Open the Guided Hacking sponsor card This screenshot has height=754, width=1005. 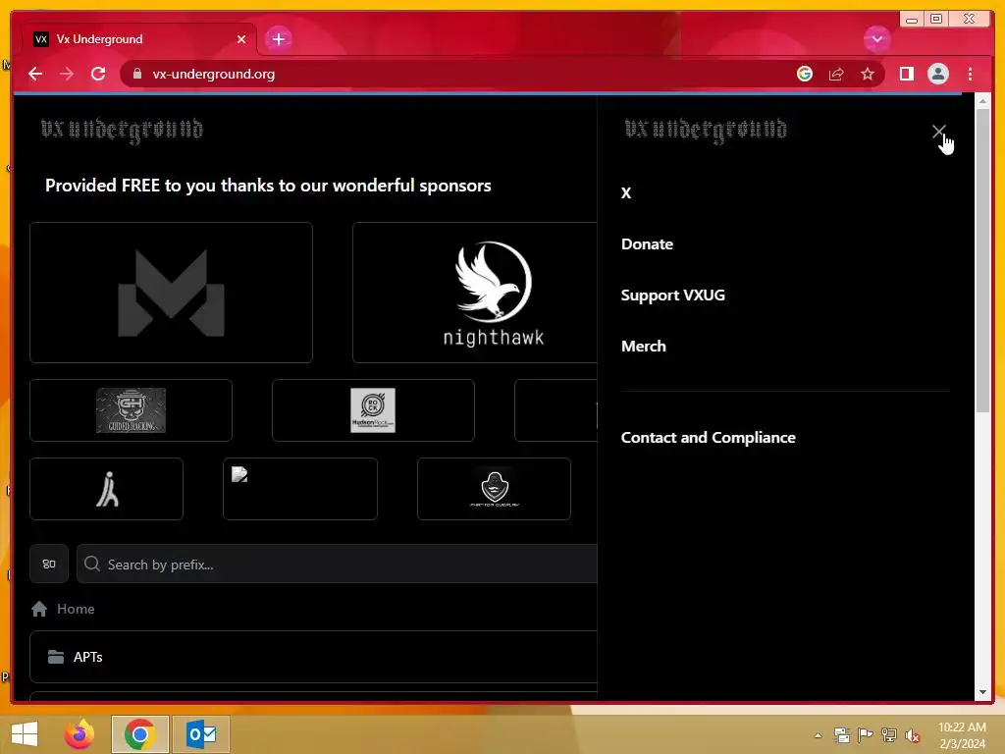tap(131, 410)
